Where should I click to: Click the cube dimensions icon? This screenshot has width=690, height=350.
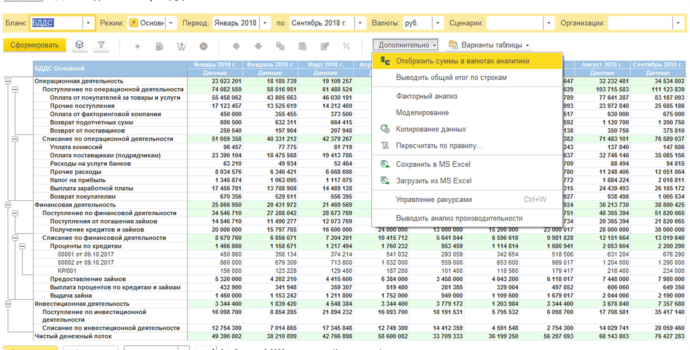[x=79, y=45]
